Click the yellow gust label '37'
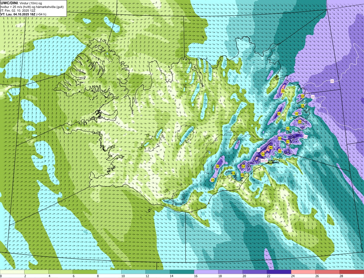 click(288, 142)
